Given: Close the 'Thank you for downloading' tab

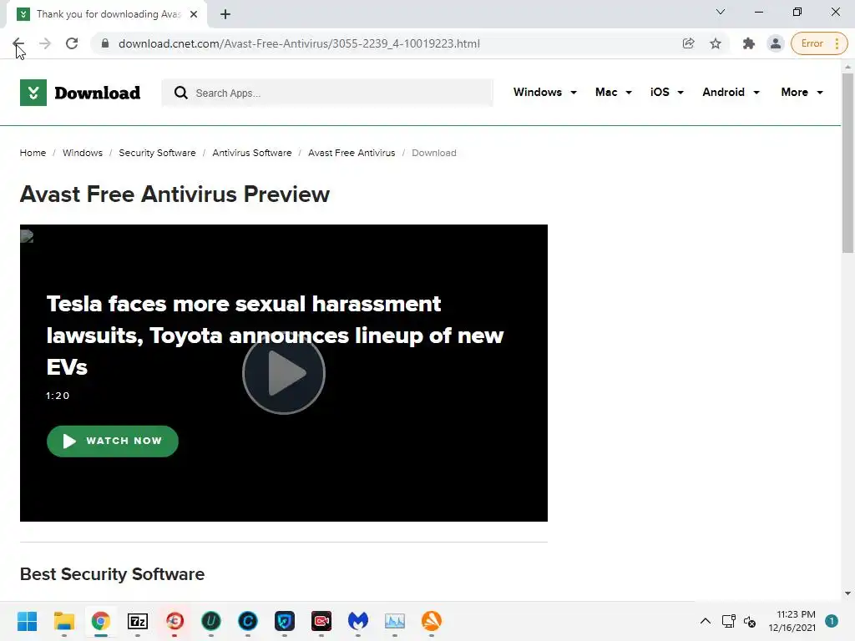Looking at the screenshot, I should coord(194,14).
